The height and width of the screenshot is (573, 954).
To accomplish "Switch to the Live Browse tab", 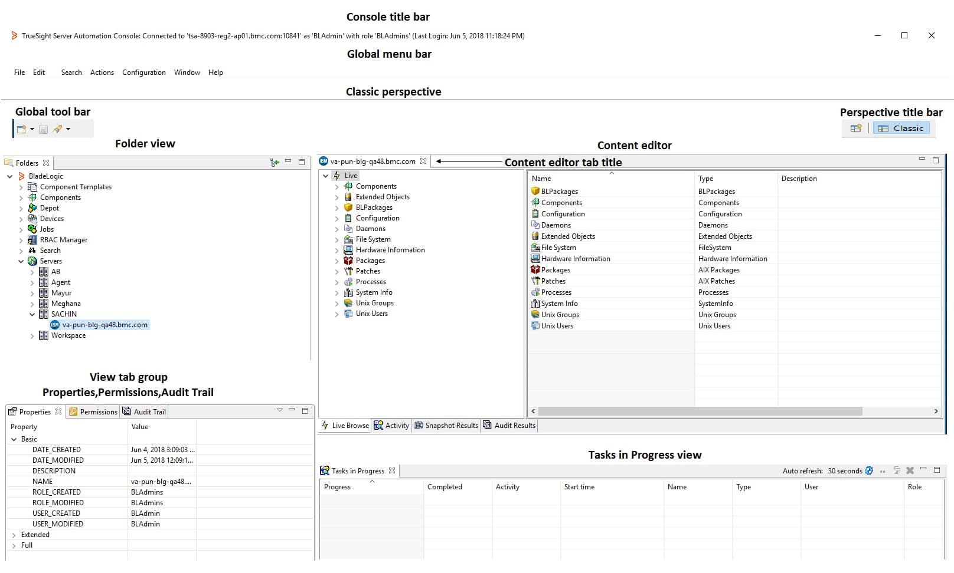I will point(345,426).
